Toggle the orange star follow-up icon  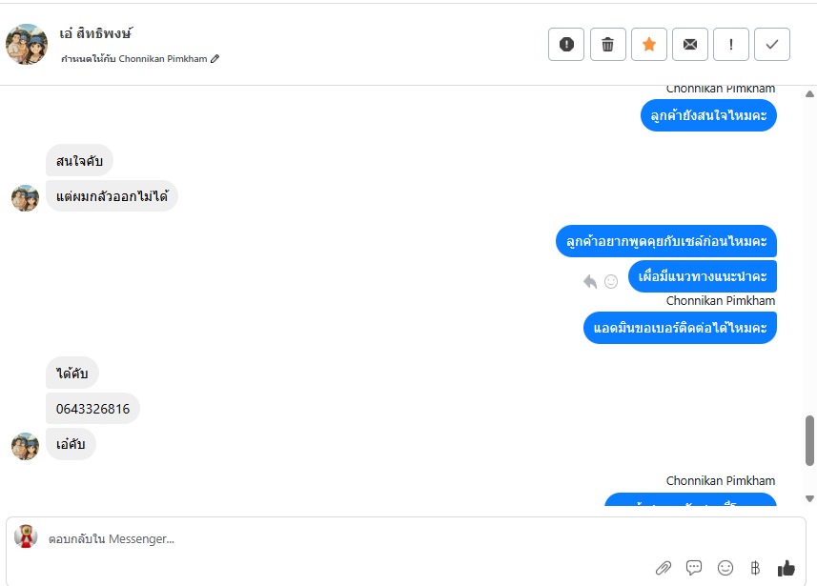coord(648,44)
